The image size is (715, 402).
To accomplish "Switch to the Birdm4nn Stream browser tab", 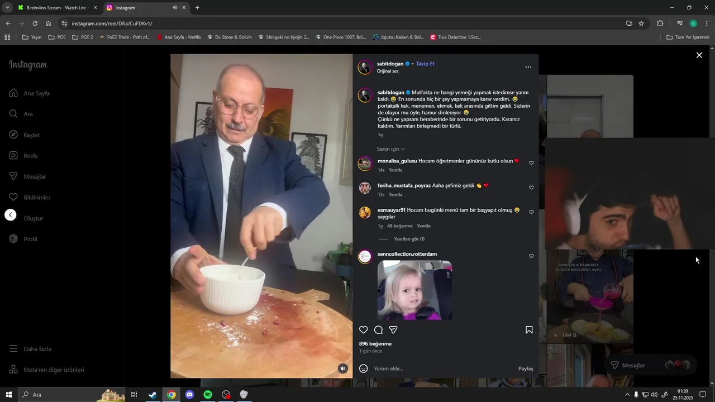I will click(x=56, y=8).
